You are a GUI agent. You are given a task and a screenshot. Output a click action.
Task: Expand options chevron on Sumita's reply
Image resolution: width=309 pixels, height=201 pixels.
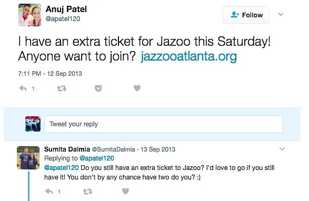pos(282,149)
